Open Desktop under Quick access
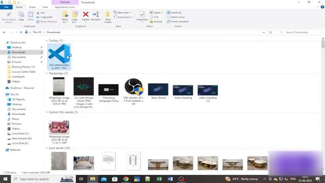The height and width of the screenshot is (183, 325). [17, 47]
